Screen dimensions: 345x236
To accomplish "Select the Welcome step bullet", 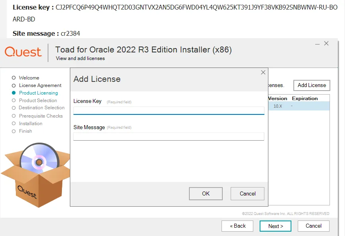I will 14,78.
